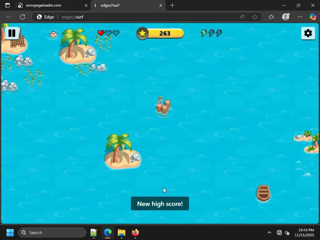Click the "New high score!" banner
This screenshot has width=320, height=240.
160,203
